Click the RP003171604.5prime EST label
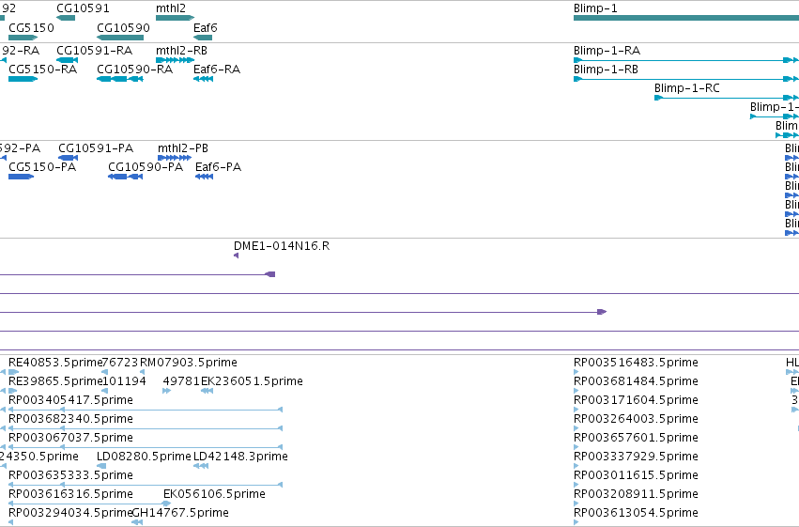 click(x=636, y=400)
